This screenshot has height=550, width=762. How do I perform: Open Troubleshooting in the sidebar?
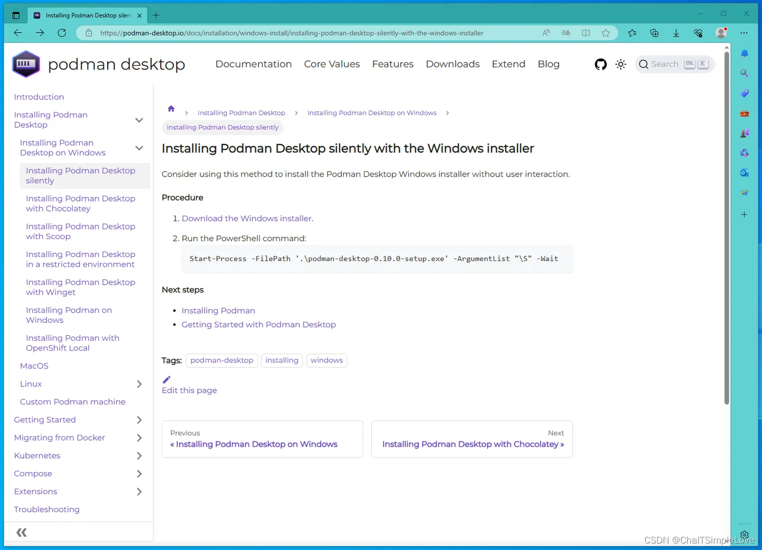click(47, 510)
